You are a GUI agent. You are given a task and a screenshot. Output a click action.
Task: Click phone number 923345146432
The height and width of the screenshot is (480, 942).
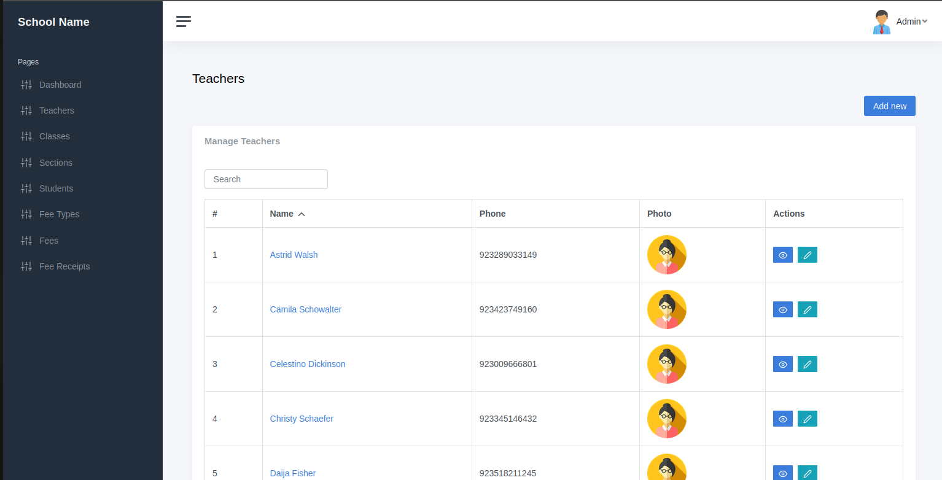[508, 419]
